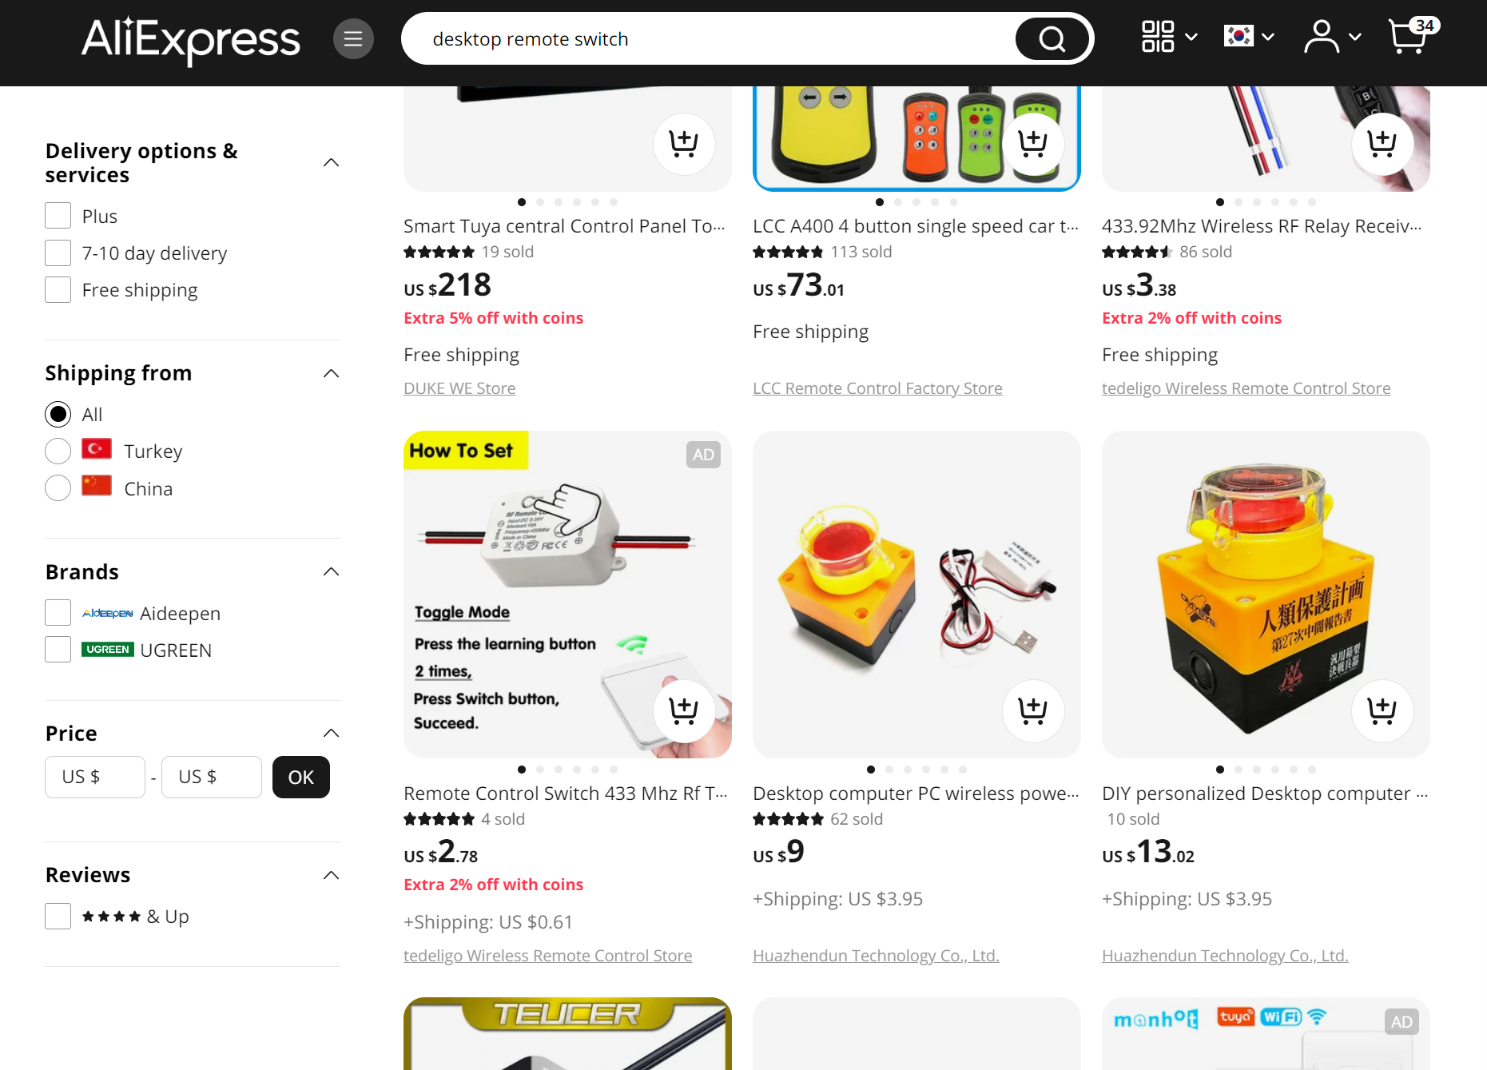Add DIY personalized Desktop computer button to cart

tap(1382, 710)
